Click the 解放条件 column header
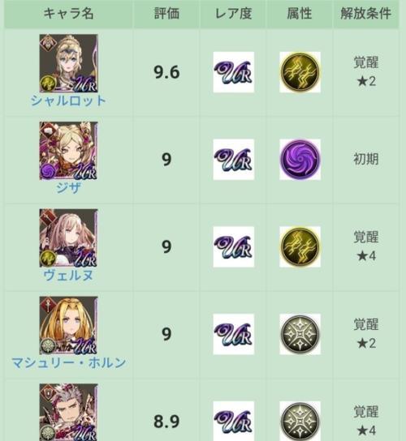Viewport: 406px width, 441px height. click(x=365, y=14)
